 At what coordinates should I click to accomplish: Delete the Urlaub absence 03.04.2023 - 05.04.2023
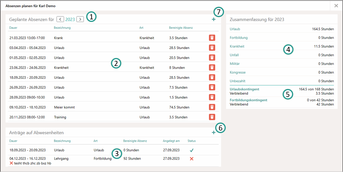coord(212,48)
